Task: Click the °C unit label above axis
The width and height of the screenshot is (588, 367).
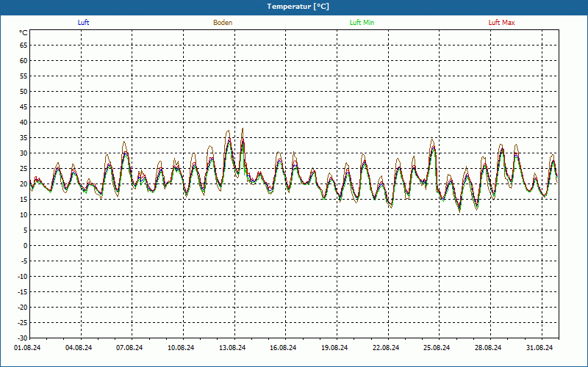Action: click(24, 33)
